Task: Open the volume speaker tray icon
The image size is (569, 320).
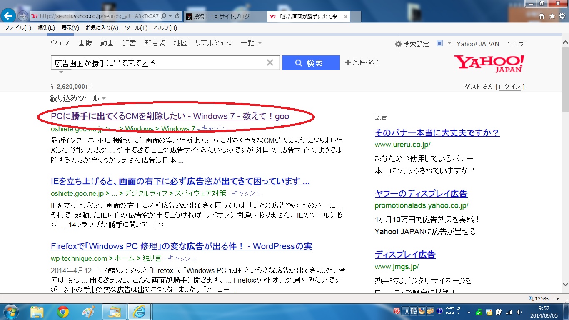Action: pos(519,312)
